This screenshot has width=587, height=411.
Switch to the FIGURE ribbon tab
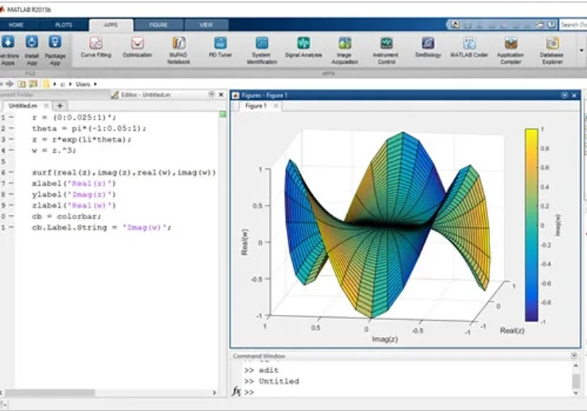158,25
